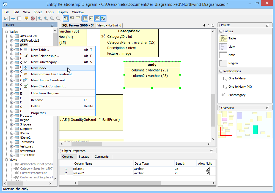
Task: Expand the ADSProducts table node
Action: click(12, 36)
